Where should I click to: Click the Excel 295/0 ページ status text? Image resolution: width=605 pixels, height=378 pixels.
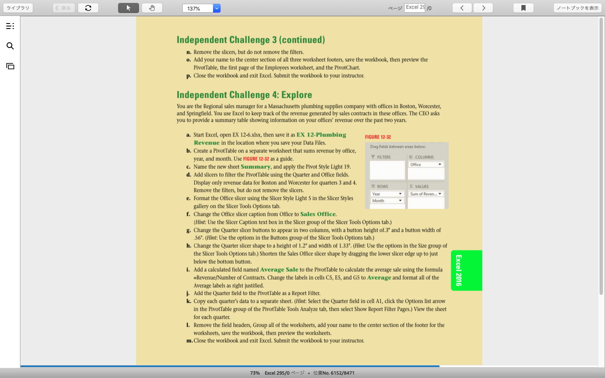coord(284,373)
